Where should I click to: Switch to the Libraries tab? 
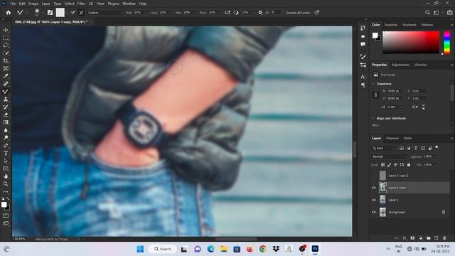[x=420, y=65]
